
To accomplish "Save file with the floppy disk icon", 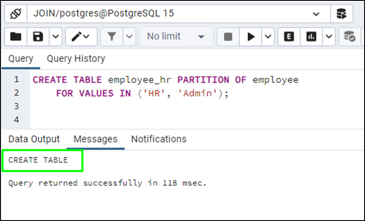I will 38,36.
